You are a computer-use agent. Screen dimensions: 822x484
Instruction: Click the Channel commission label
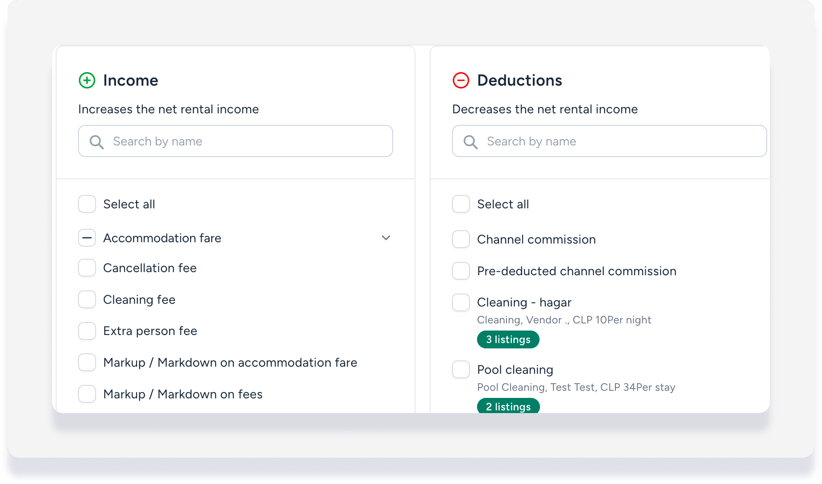536,240
